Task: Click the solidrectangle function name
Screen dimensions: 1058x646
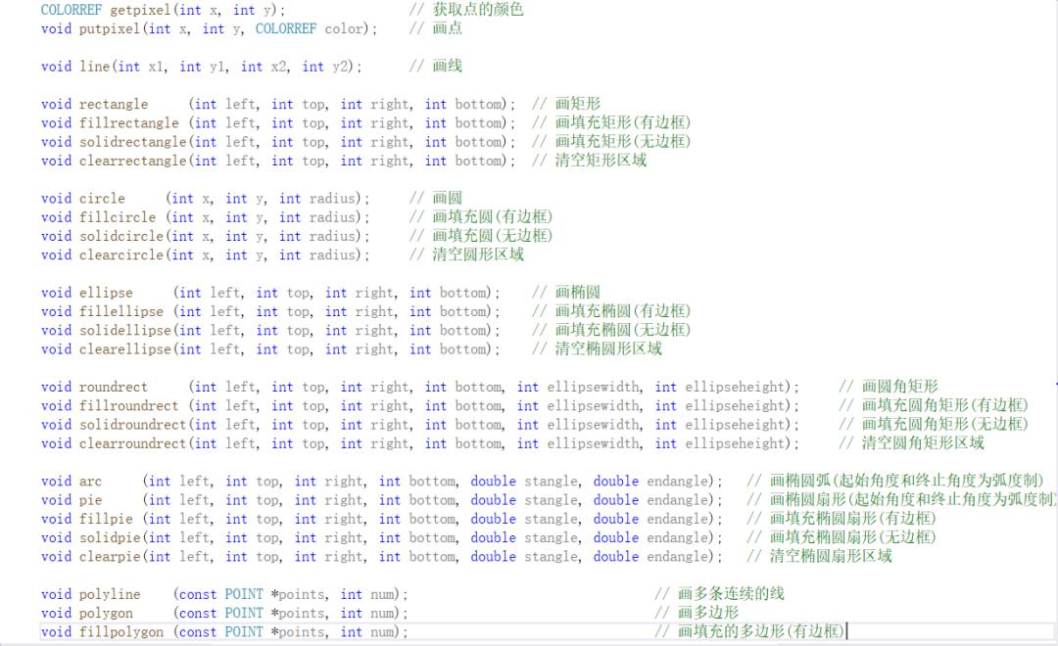Action: (x=133, y=142)
